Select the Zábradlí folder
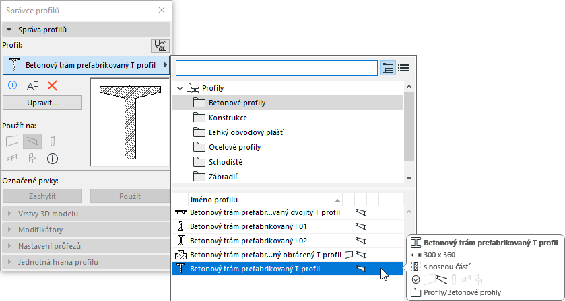The width and height of the screenshot is (565, 301). click(288, 177)
